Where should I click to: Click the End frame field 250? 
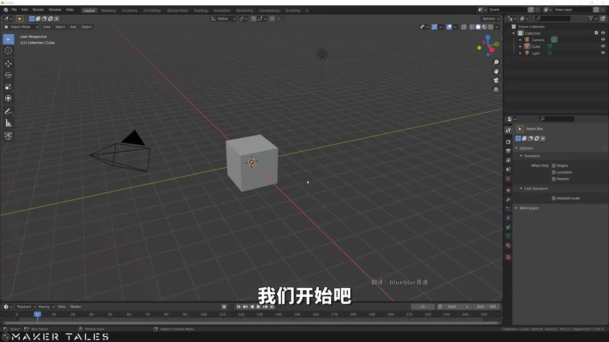pos(487,306)
